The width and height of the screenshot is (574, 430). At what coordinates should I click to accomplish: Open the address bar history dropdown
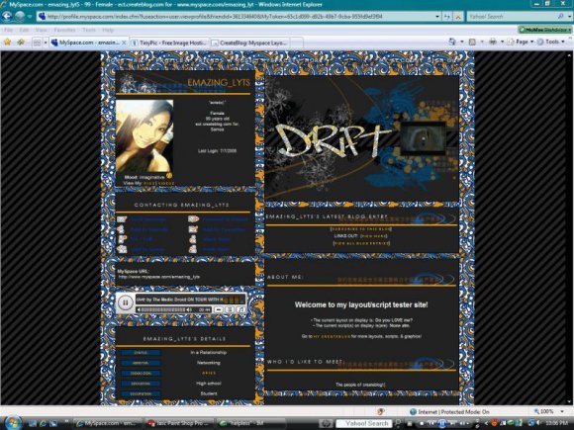[x=437, y=17]
